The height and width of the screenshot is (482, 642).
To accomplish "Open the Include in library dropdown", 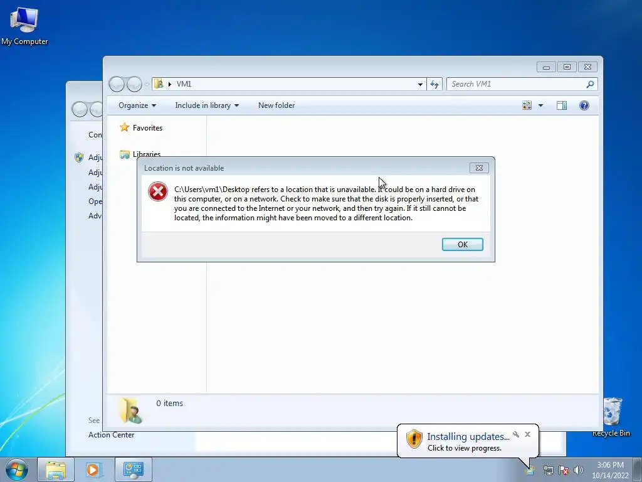I will [x=207, y=105].
